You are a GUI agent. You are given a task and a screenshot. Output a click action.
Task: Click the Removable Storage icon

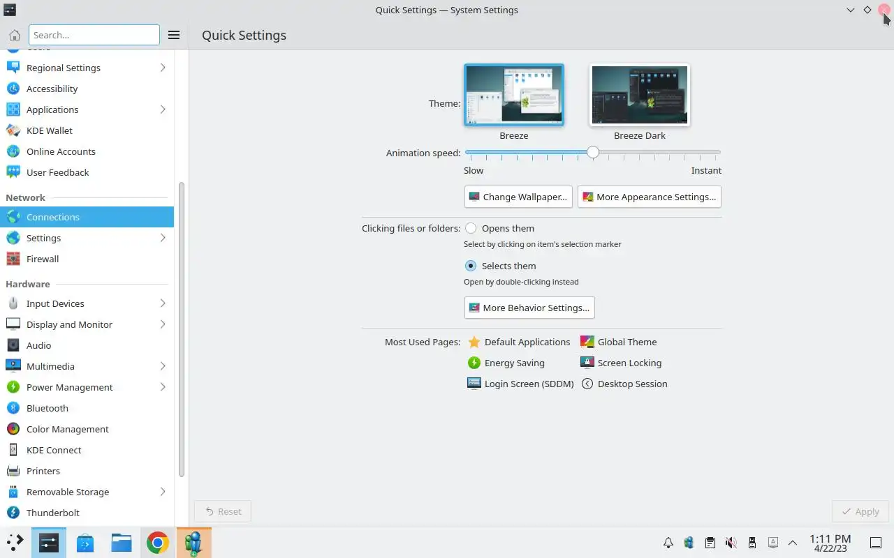click(x=13, y=492)
